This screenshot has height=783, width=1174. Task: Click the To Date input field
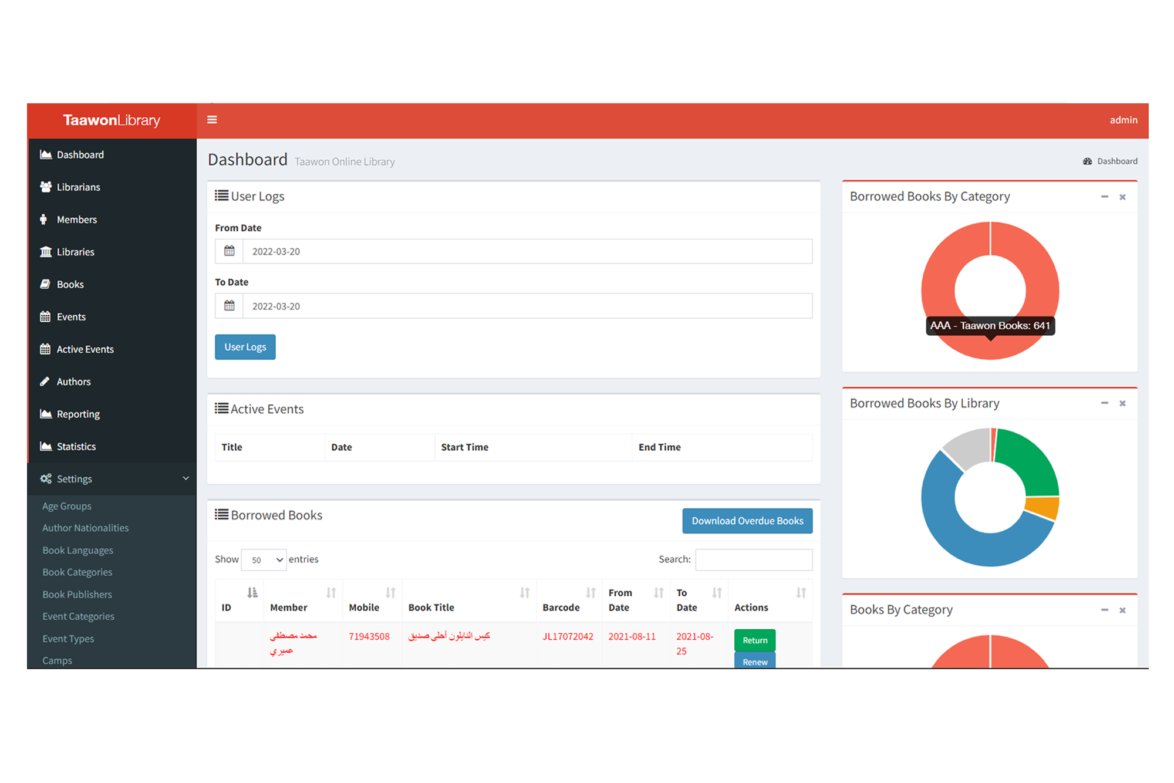point(528,306)
